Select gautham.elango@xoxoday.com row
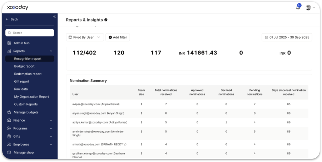This screenshot has height=162, width=322. tap(189, 154)
